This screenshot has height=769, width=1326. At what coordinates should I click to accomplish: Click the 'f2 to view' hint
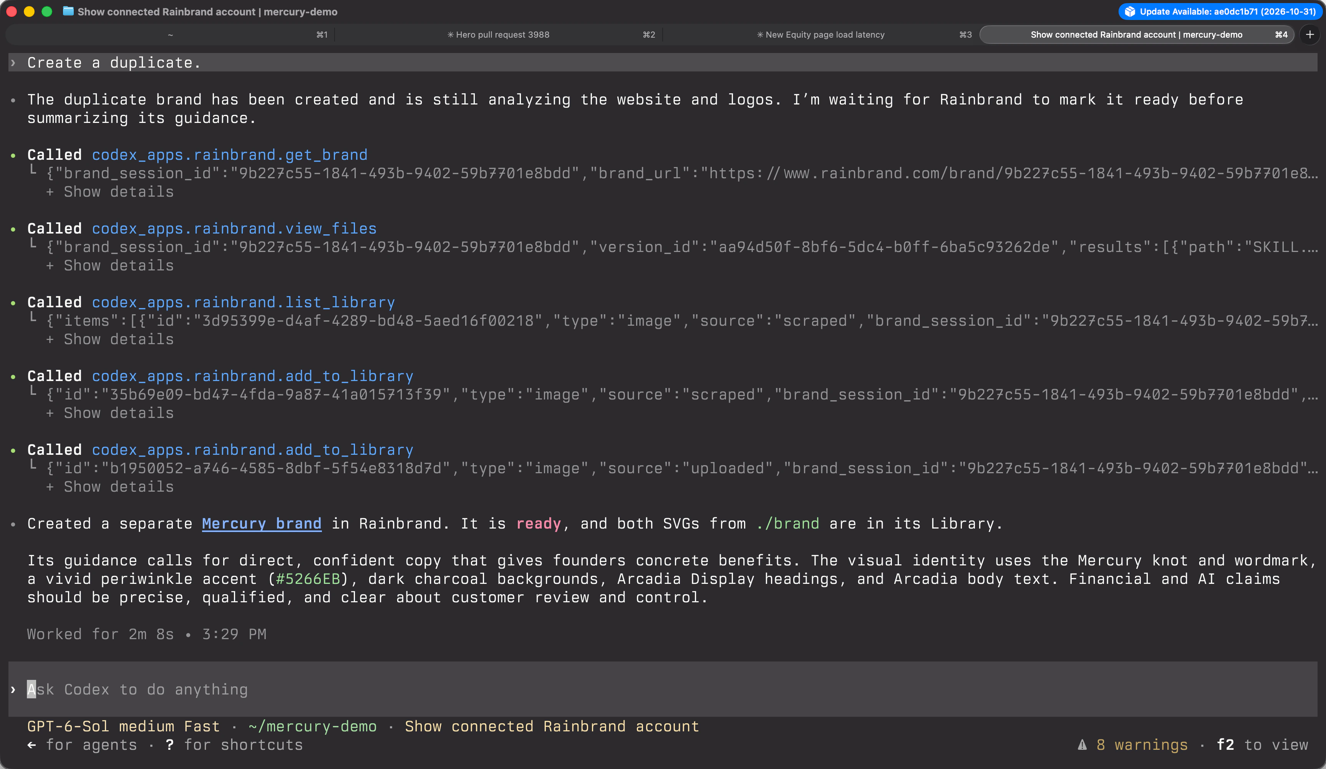[1262, 745]
